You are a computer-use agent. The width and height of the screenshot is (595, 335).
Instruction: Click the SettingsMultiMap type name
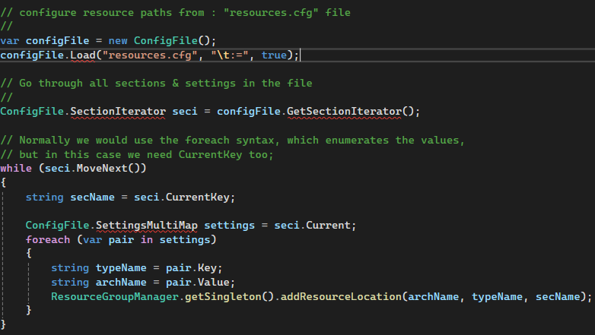147,226
